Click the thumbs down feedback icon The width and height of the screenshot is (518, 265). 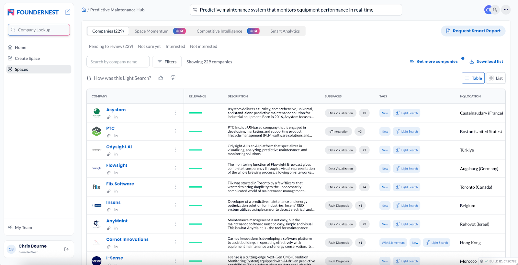tap(173, 78)
